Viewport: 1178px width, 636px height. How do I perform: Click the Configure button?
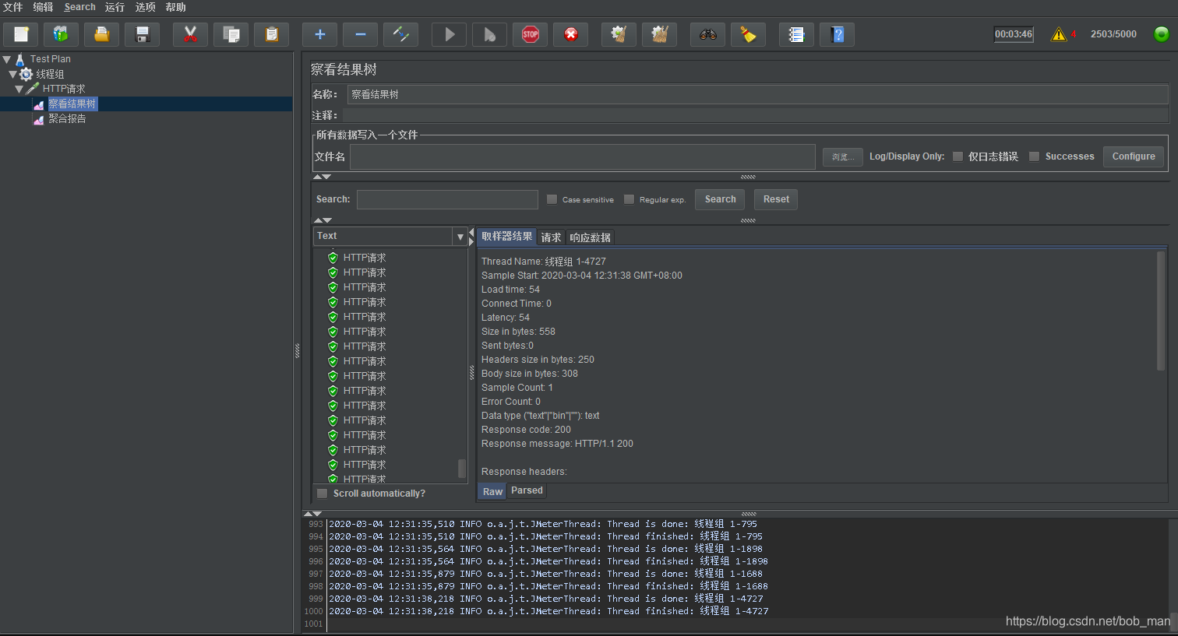point(1134,156)
